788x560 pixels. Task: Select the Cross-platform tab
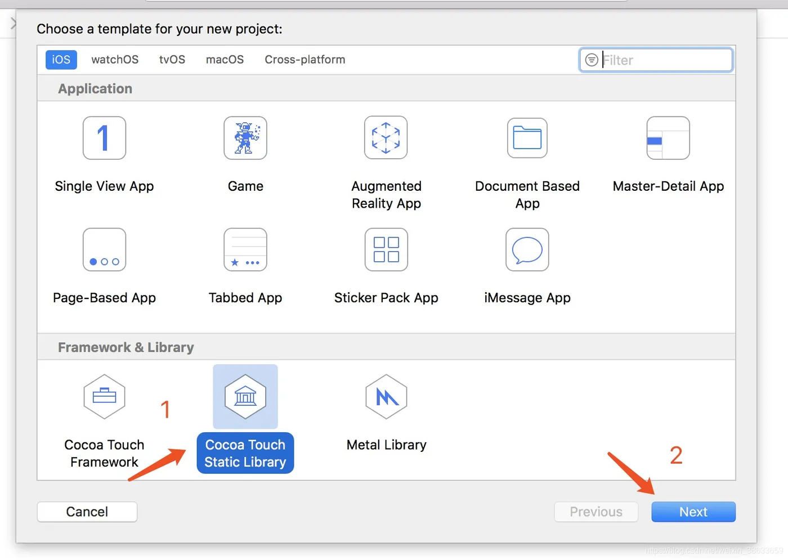tap(305, 60)
